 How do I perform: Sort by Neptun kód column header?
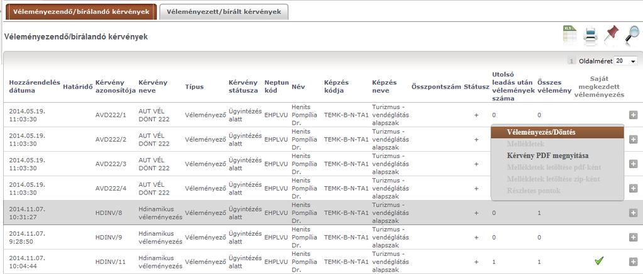(277, 87)
